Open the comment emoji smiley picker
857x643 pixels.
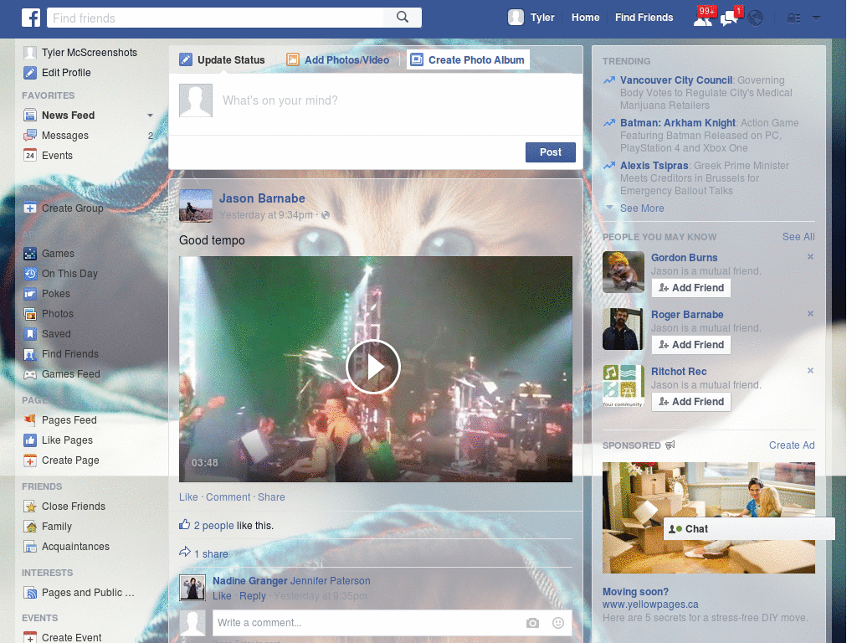pyautogui.click(x=558, y=623)
